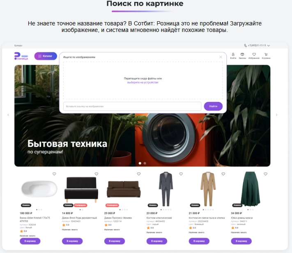Click the Розница store logo
This screenshot has height=253, width=292.
tap(21, 56)
